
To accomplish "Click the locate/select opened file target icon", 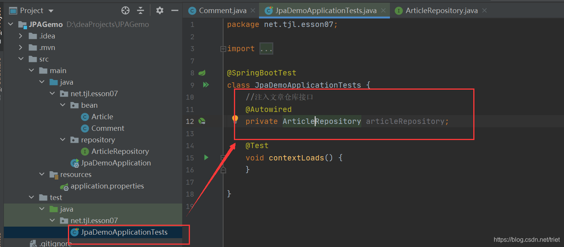I will click(125, 10).
